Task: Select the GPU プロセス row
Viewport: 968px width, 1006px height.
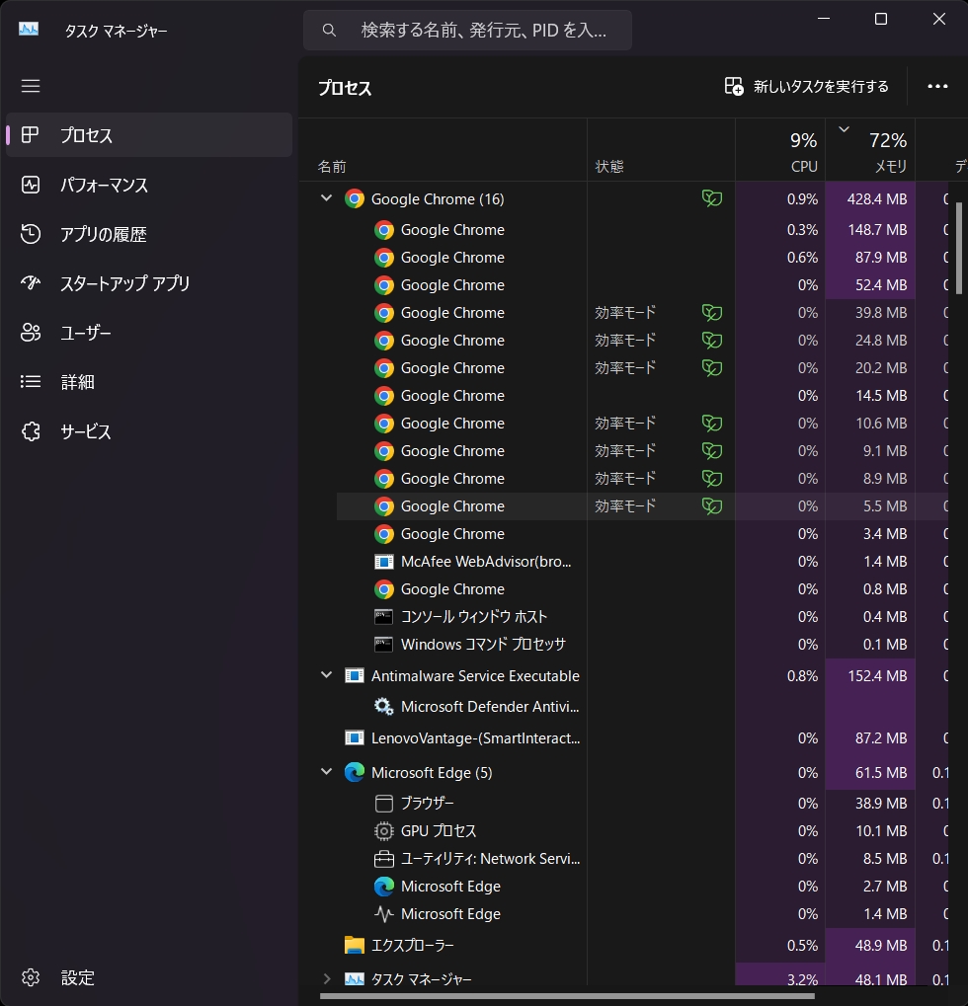Action: click(642, 831)
